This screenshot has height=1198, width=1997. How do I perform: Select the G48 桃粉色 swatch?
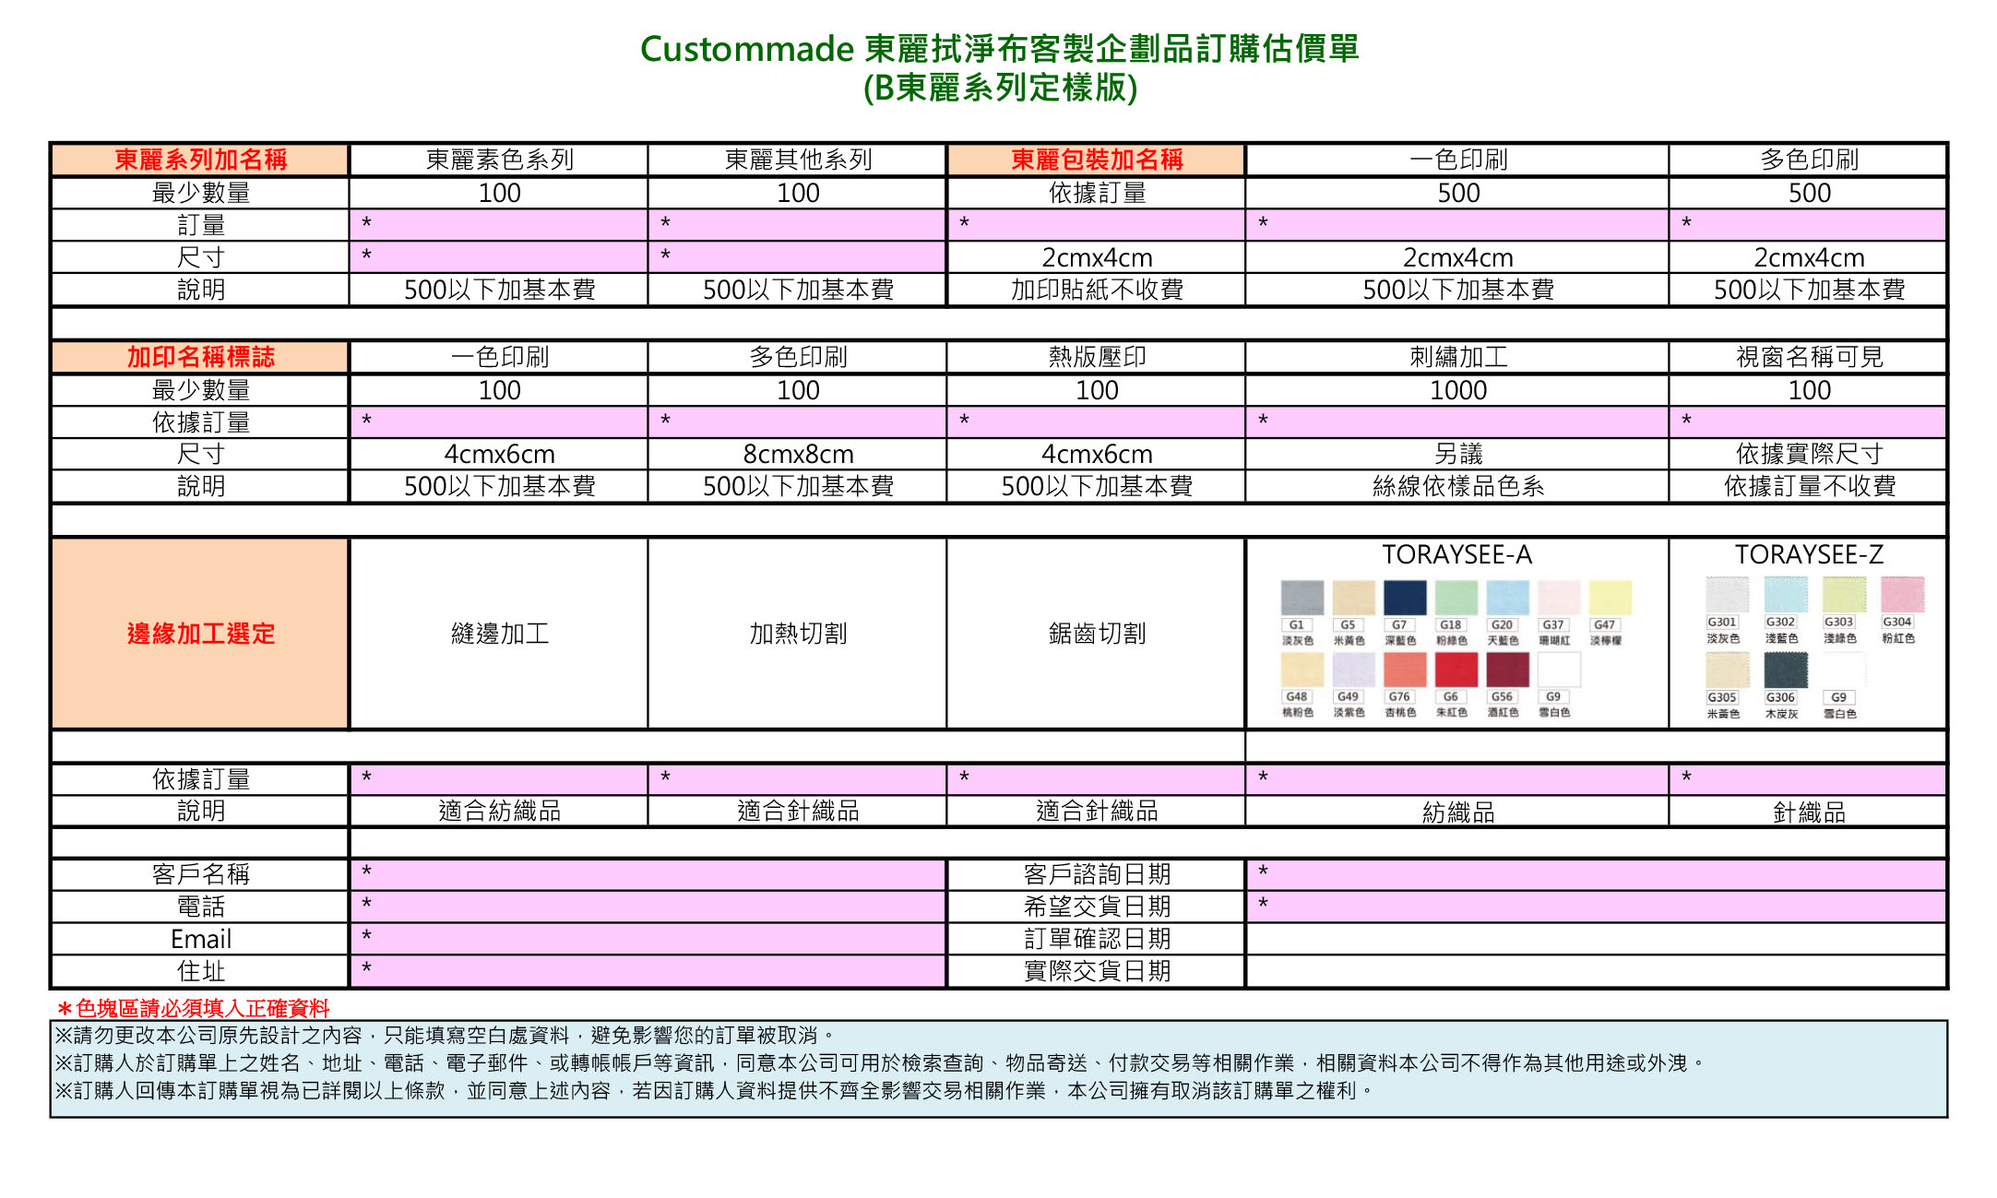click(x=1302, y=670)
